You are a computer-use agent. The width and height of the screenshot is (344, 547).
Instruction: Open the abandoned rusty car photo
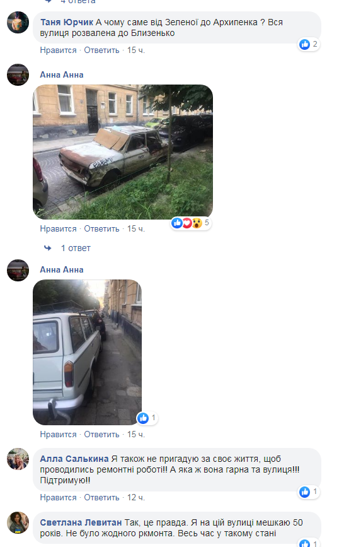click(x=123, y=152)
